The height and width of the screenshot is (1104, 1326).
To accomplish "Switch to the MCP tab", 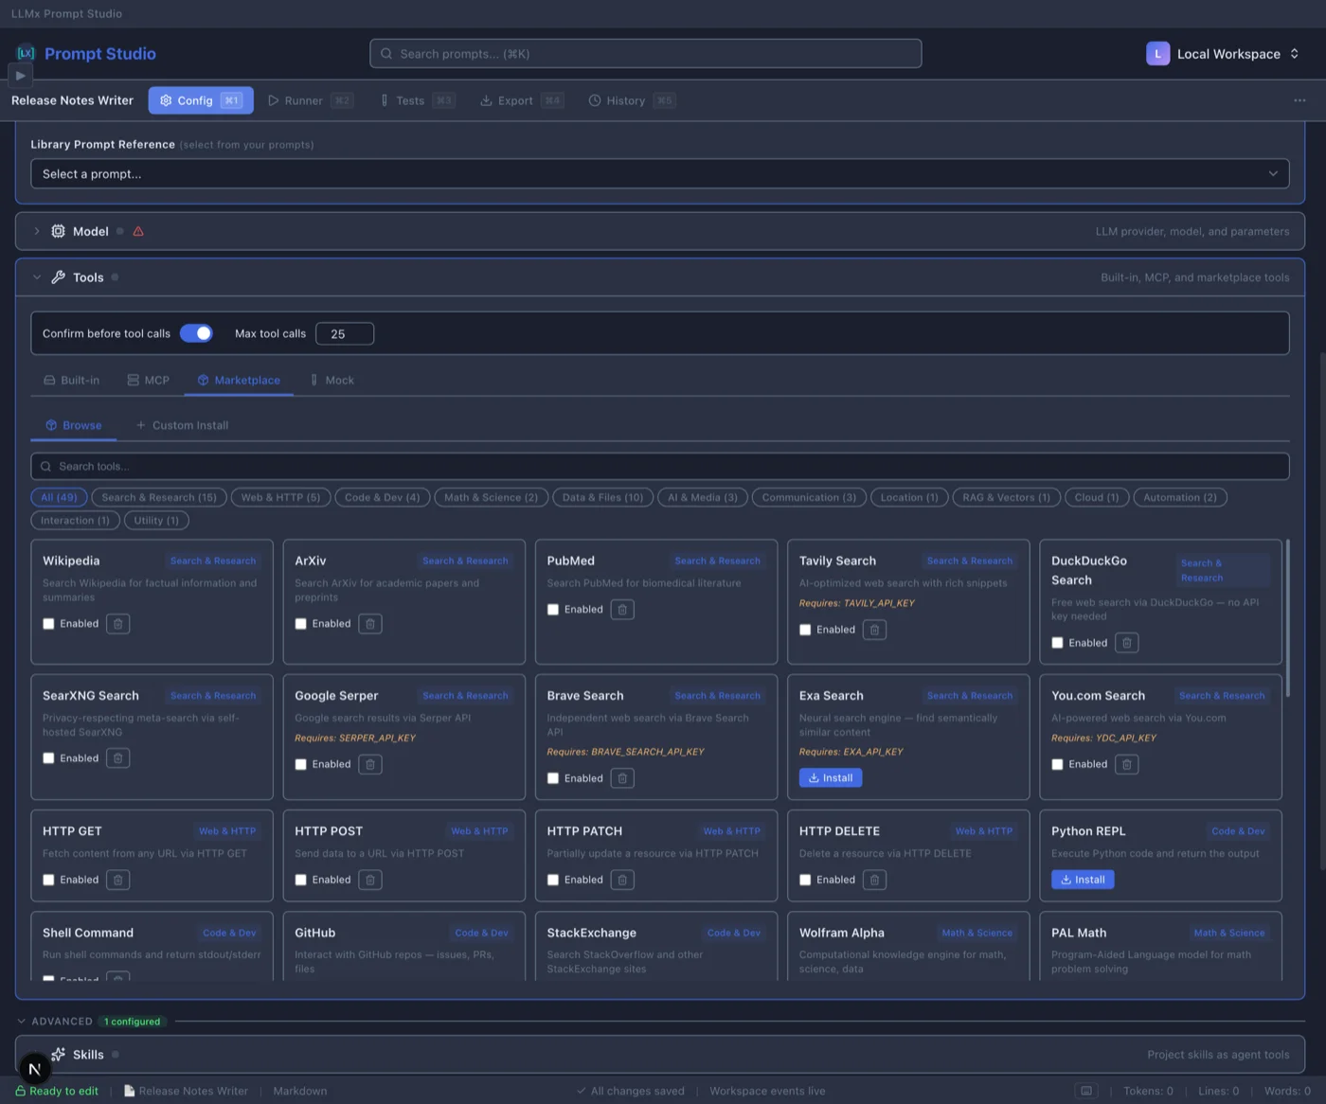I will pyautogui.click(x=149, y=380).
